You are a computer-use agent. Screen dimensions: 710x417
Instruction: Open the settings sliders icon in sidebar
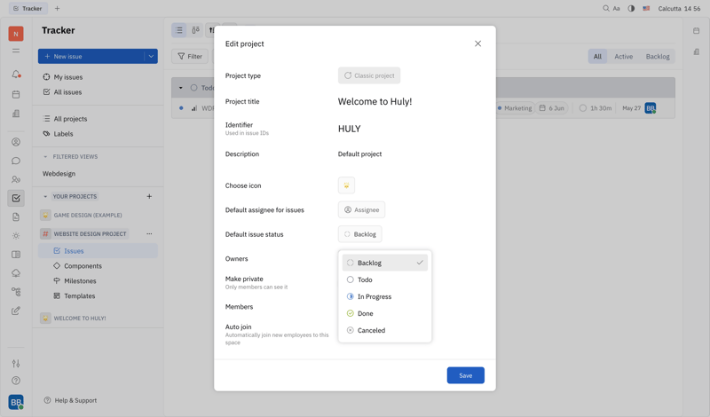click(x=16, y=363)
